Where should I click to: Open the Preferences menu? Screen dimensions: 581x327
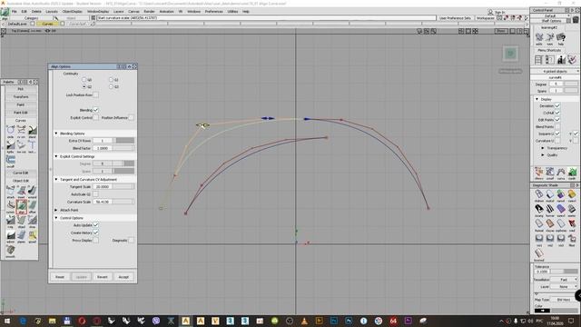point(214,12)
